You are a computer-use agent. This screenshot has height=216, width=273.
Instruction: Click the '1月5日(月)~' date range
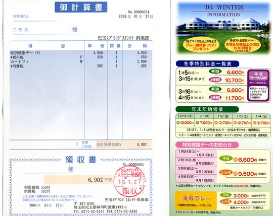[x=189, y=73]
